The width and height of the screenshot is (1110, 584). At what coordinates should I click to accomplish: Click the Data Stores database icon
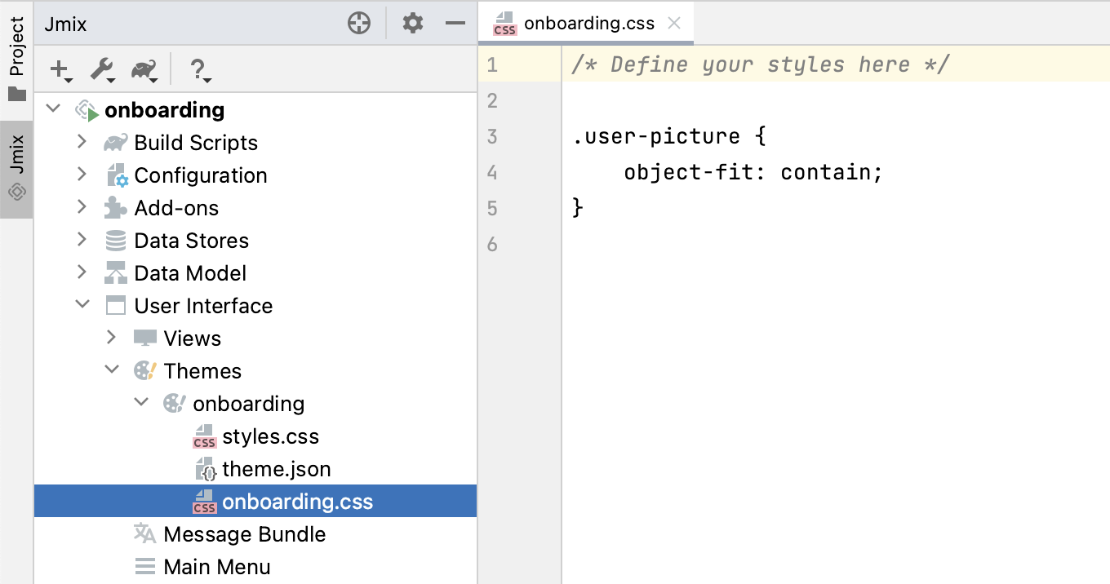pos(116,241)
